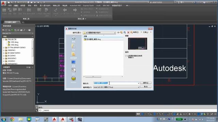Tick the update thumbnails checkbox in Save dialog
The width and height of the screenshot is (218, 122).
tap(126, 56)
